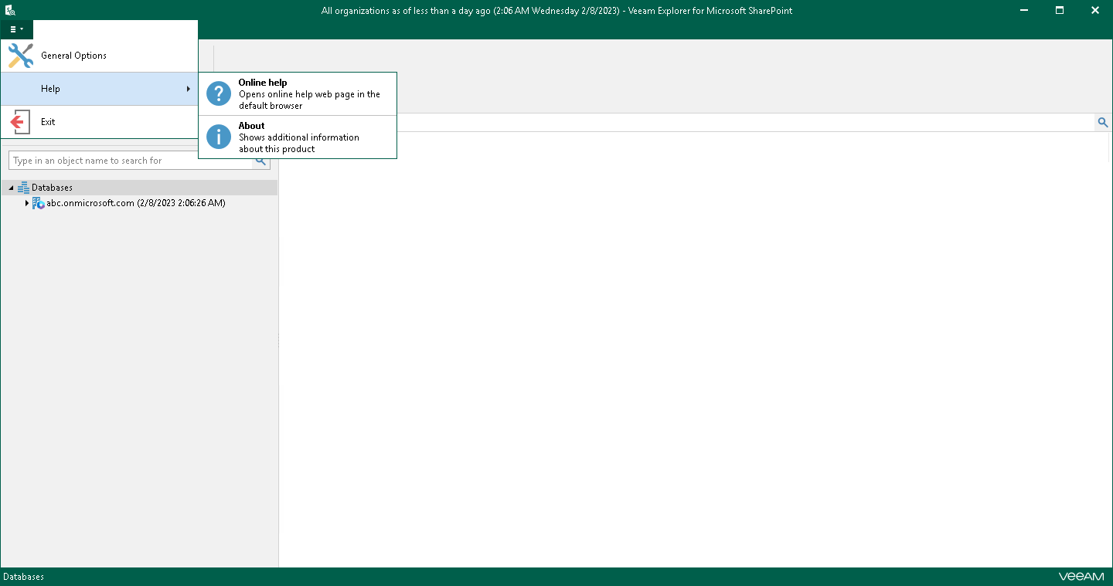Click the Databases status bar label

click(23, 576)
